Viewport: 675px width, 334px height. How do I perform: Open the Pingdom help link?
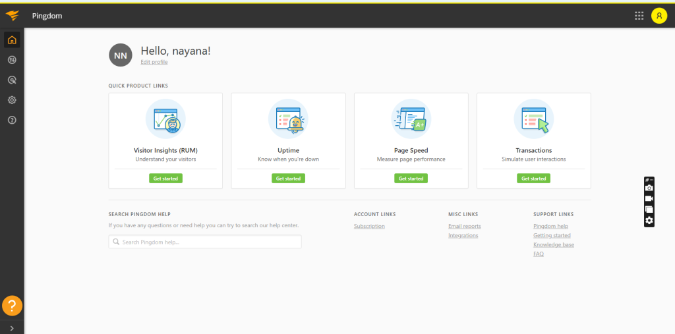(550, 227)
